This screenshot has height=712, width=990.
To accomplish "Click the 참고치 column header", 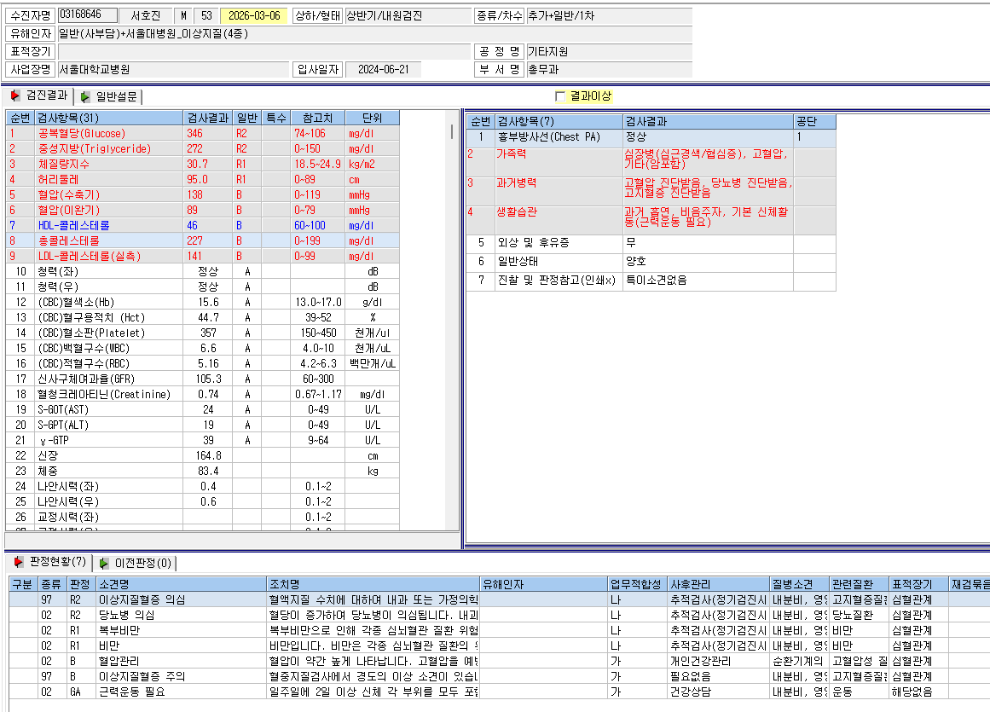I will point(317,118).
